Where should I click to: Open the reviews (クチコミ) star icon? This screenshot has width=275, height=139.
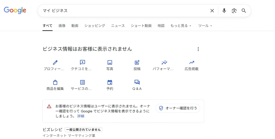click(x=82, y=63)
